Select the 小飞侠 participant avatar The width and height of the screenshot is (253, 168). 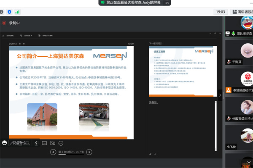pyautogui.click(x=247, y=136)
